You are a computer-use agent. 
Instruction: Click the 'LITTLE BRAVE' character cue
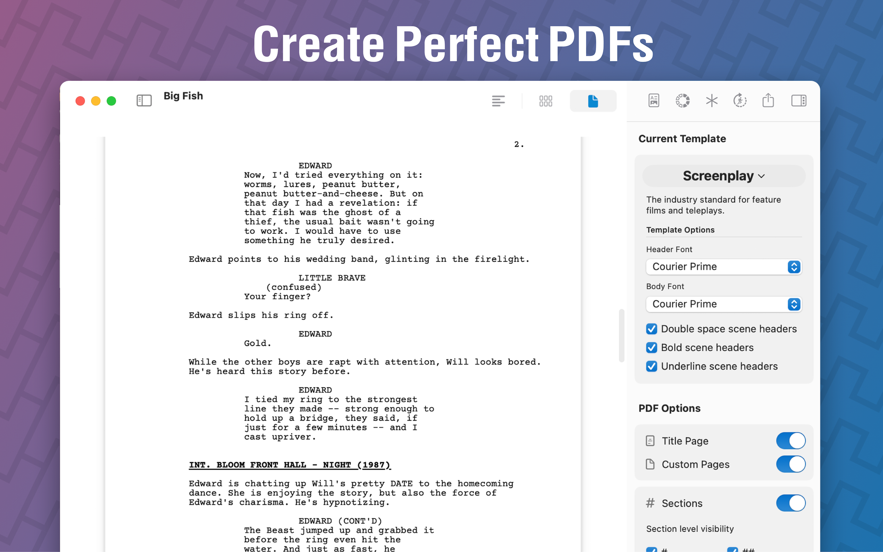click(x=332, y=278)
